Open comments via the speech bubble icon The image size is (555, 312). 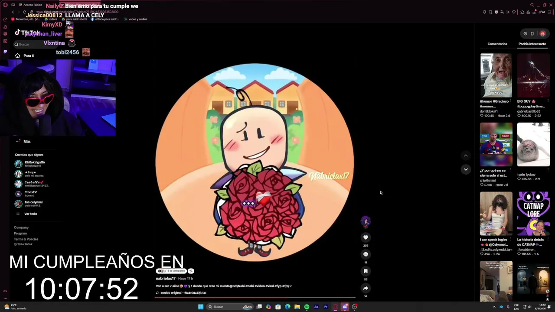click(366, 254)
